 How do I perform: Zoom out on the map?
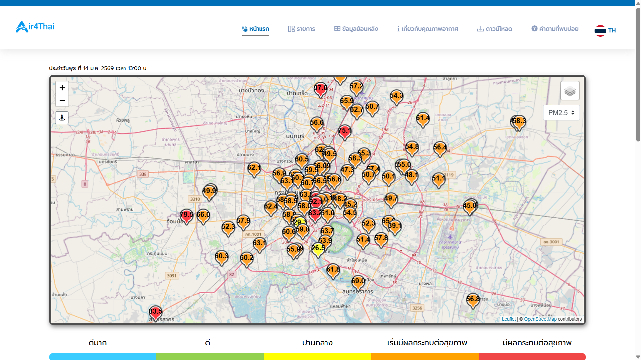pyautogui.click(x=62, y=100)
